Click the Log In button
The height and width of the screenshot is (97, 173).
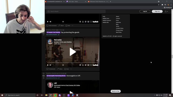[145, 11]
